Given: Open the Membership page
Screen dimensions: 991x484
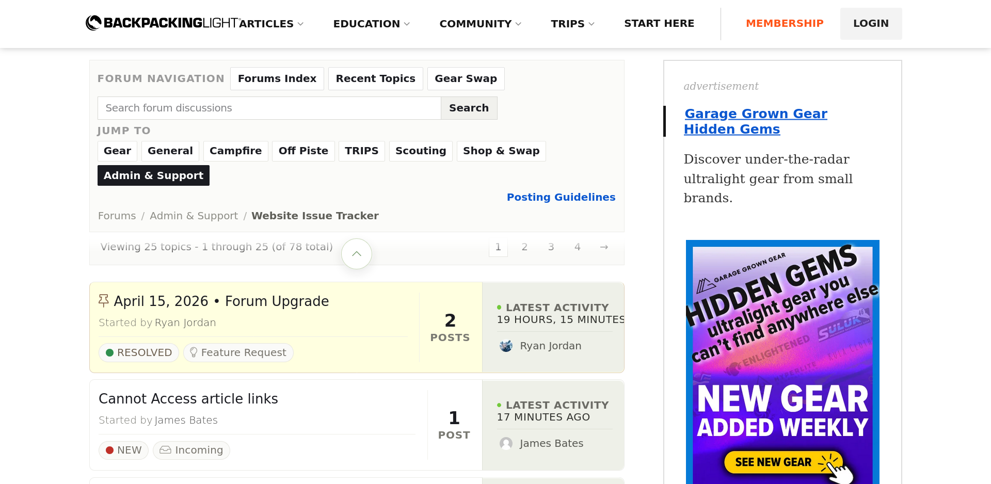Looking at the screenshot, I should pyautogui.click(x=785, y=23).
